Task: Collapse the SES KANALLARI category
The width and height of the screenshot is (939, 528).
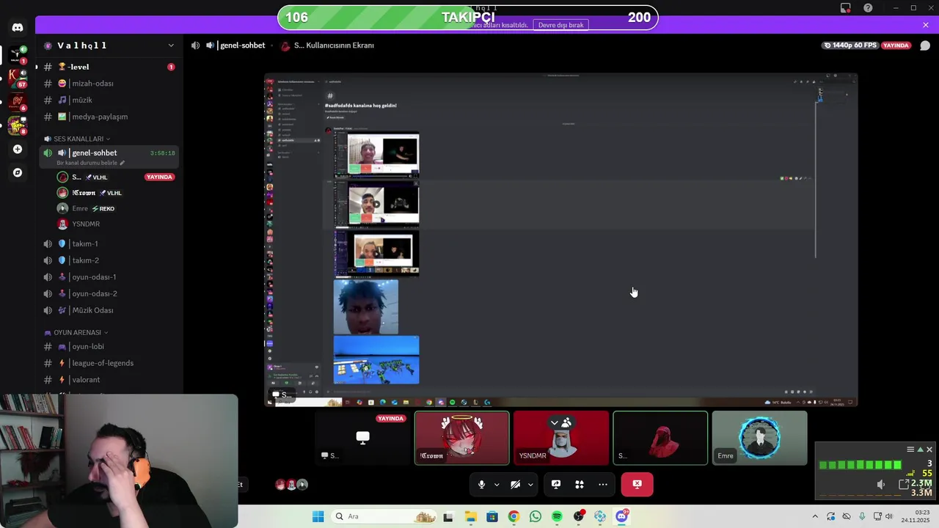Action: point(78,139)
